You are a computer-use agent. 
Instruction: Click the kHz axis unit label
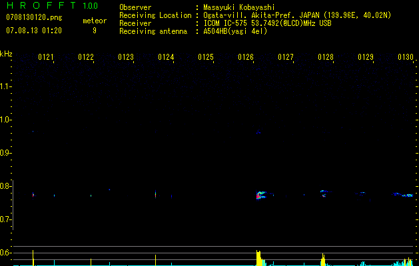pos(6,54)
